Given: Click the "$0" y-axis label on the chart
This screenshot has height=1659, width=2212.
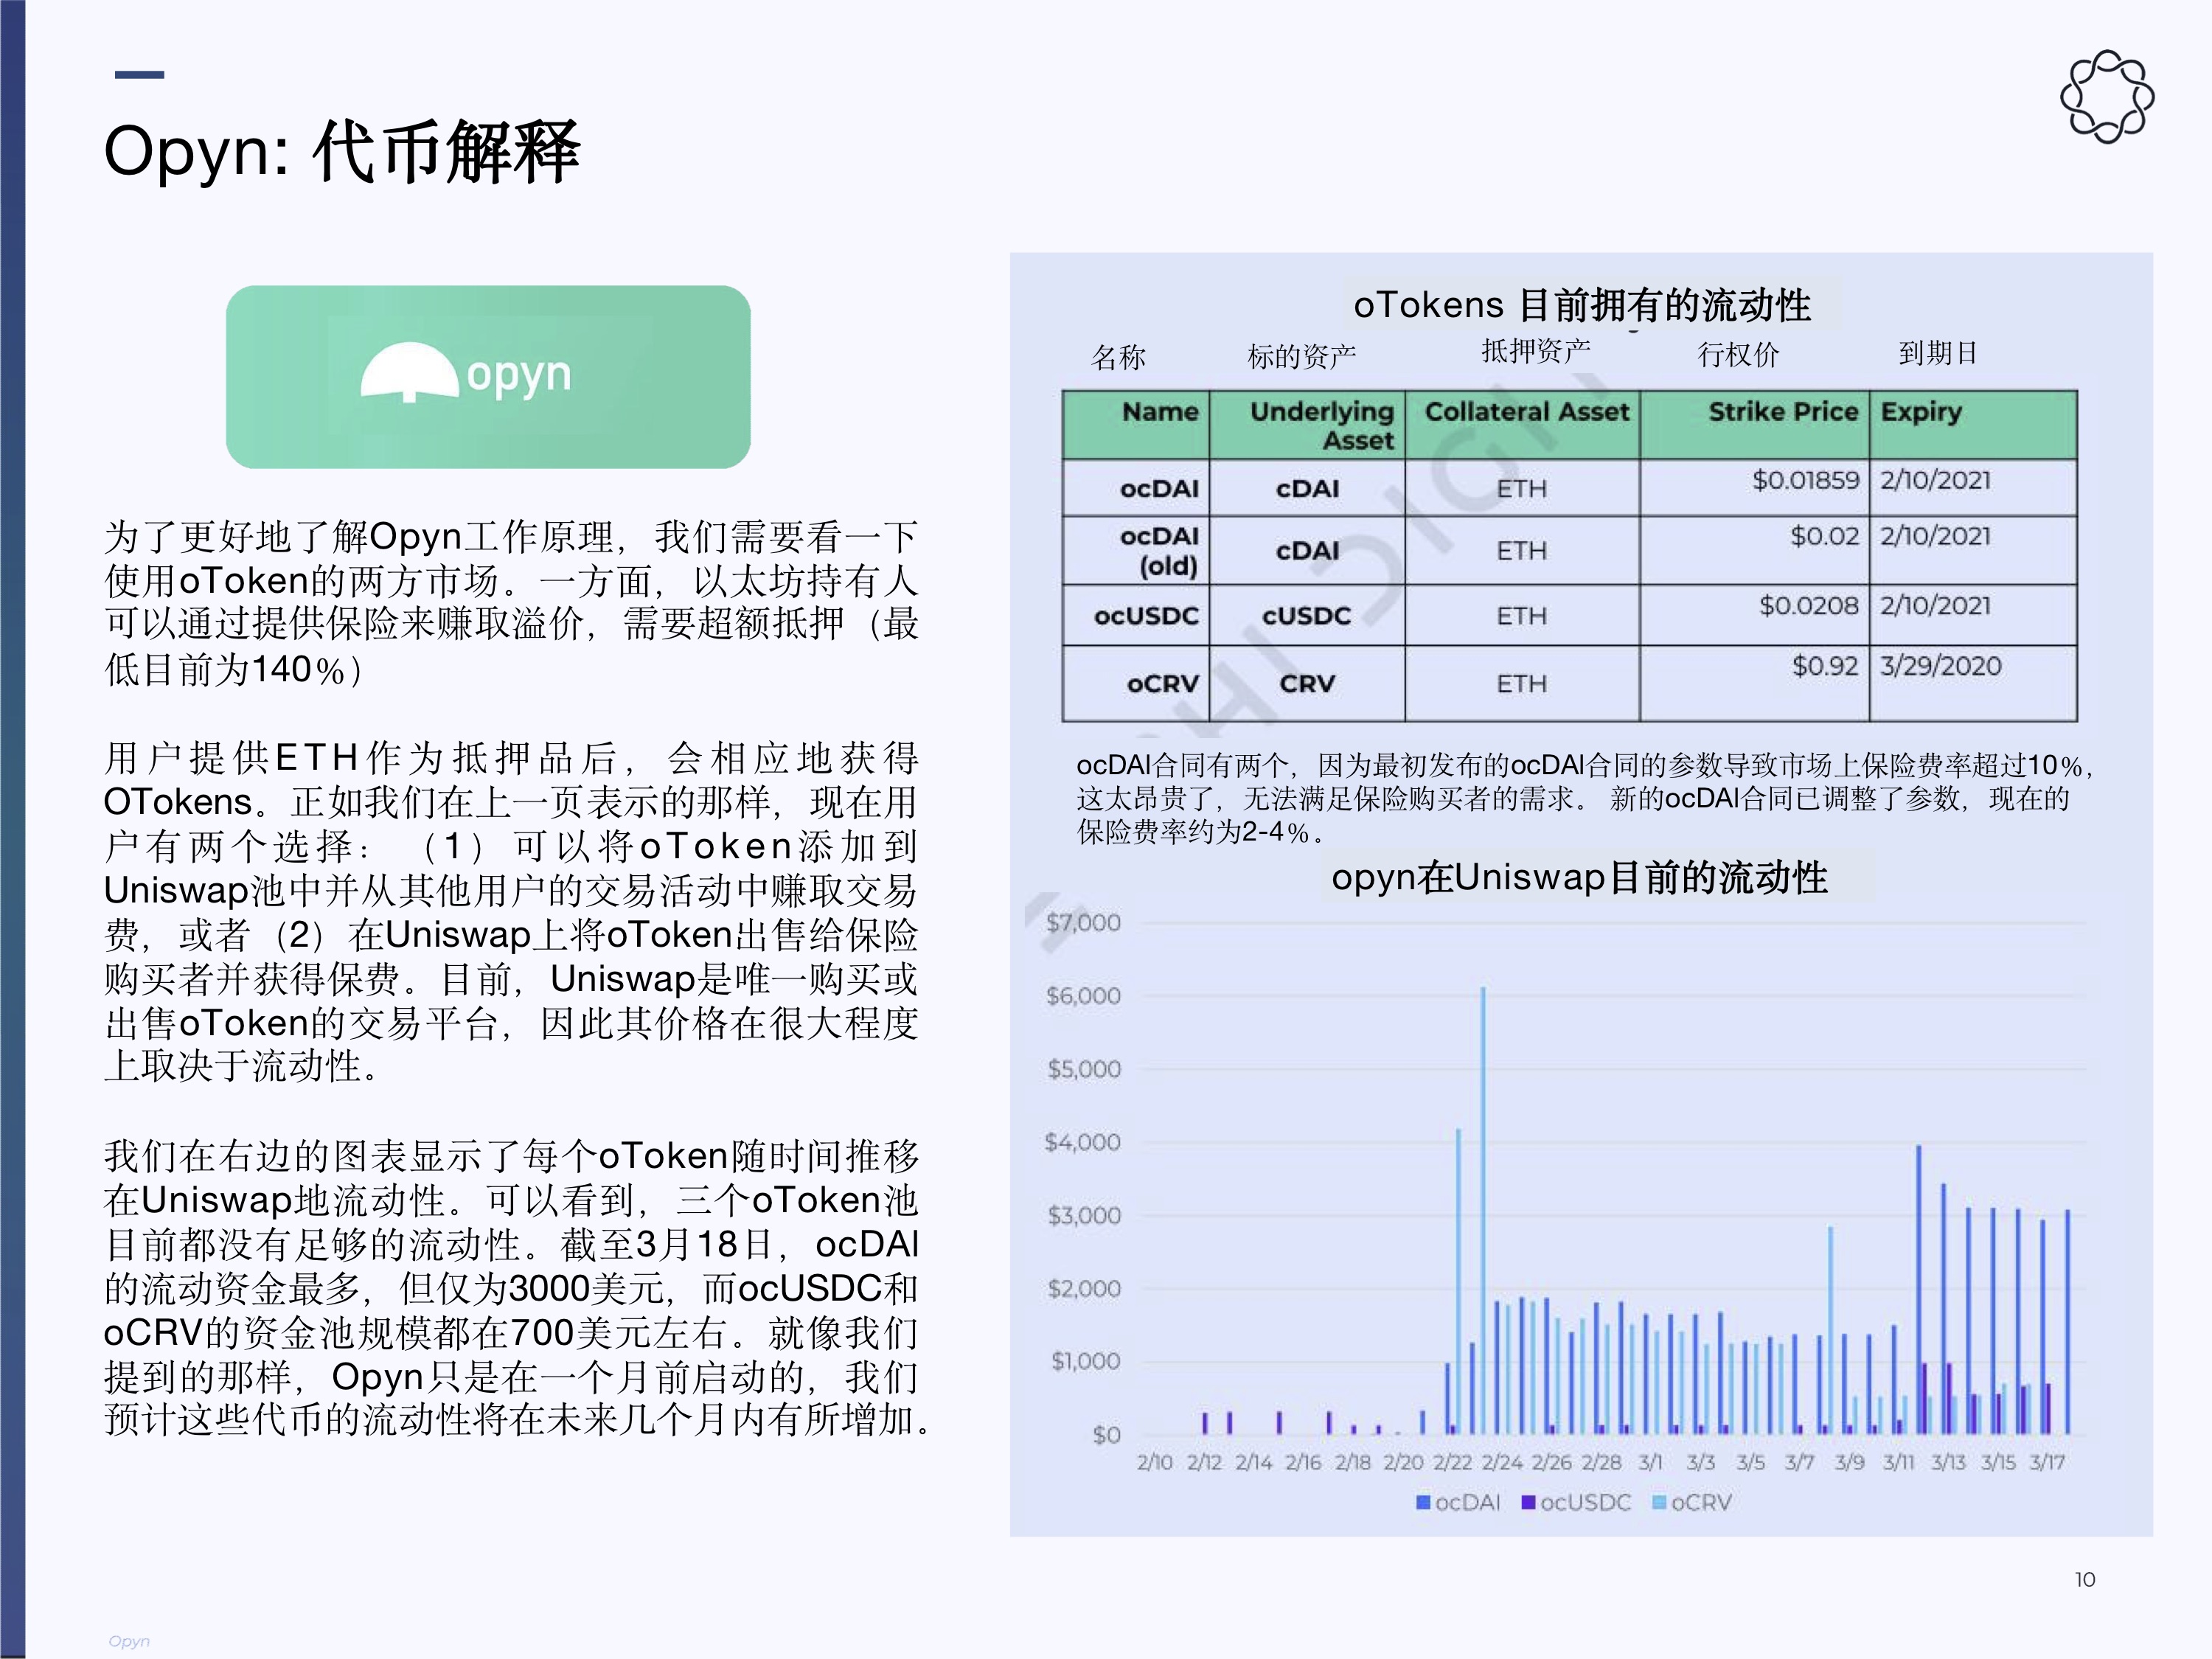Looking at the screenshot, I should point(1107,1435).
